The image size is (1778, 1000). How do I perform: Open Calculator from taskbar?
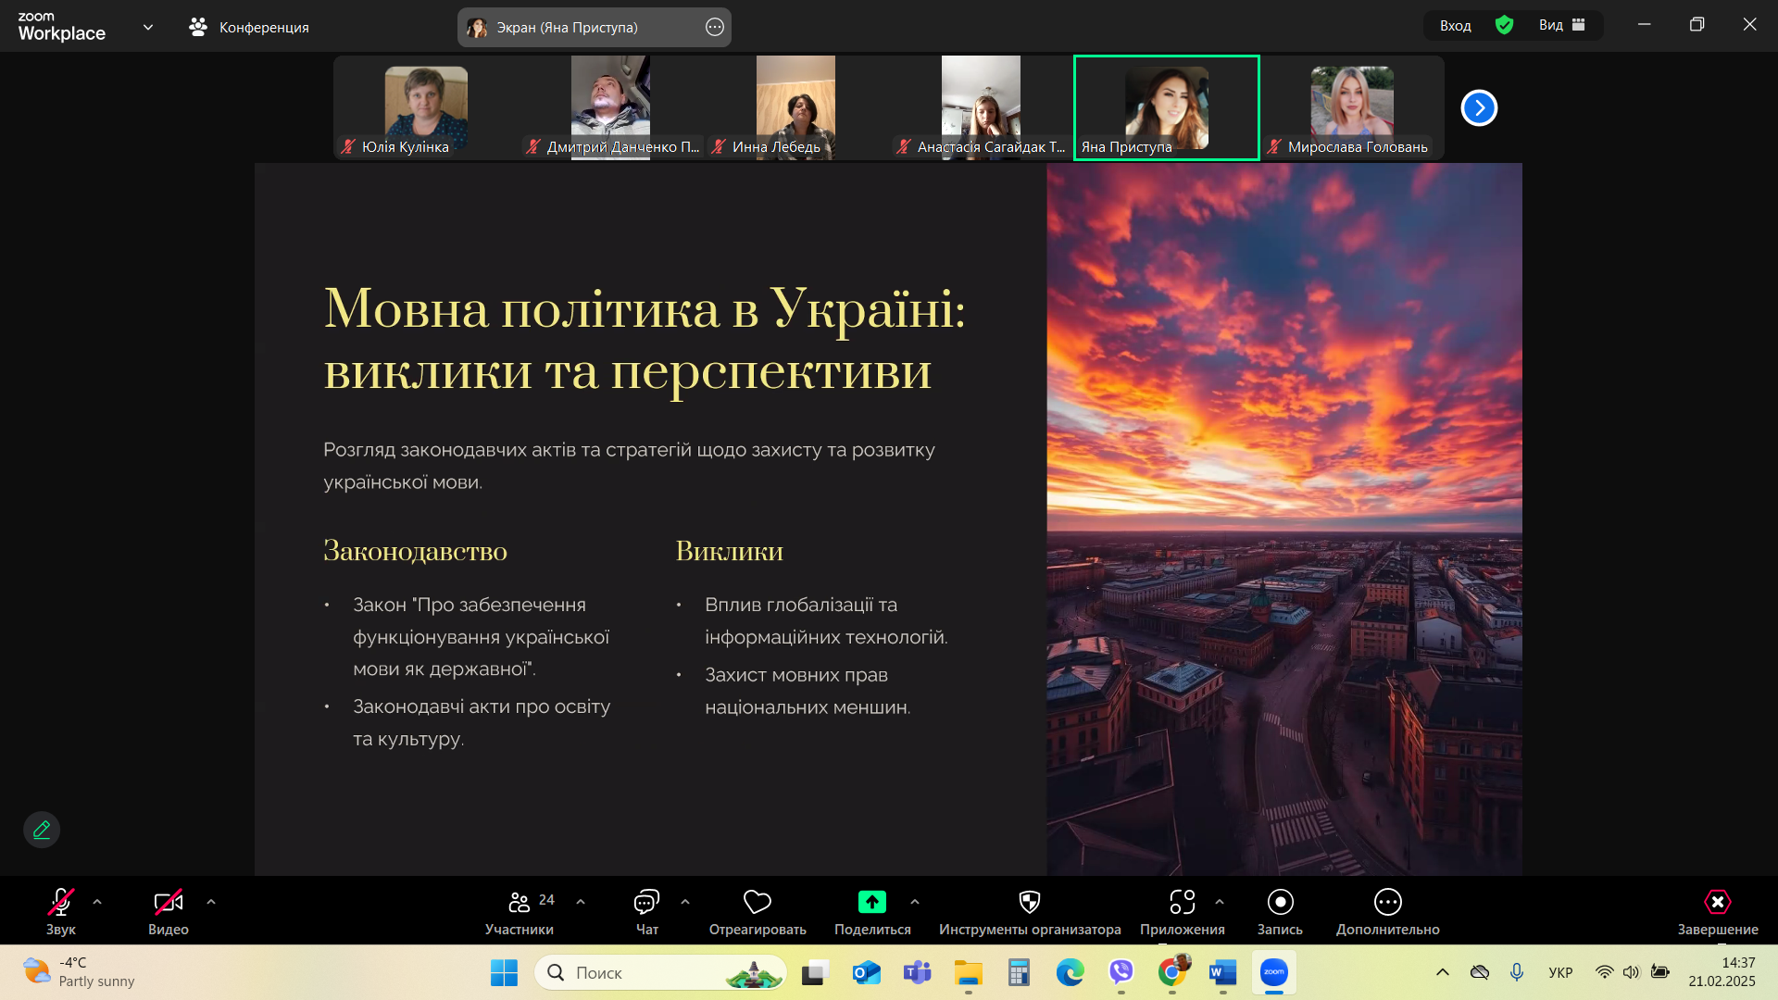[1019, 972]
